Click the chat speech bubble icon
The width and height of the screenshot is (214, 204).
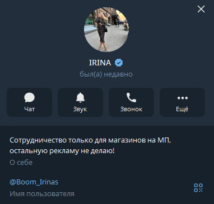29,97
